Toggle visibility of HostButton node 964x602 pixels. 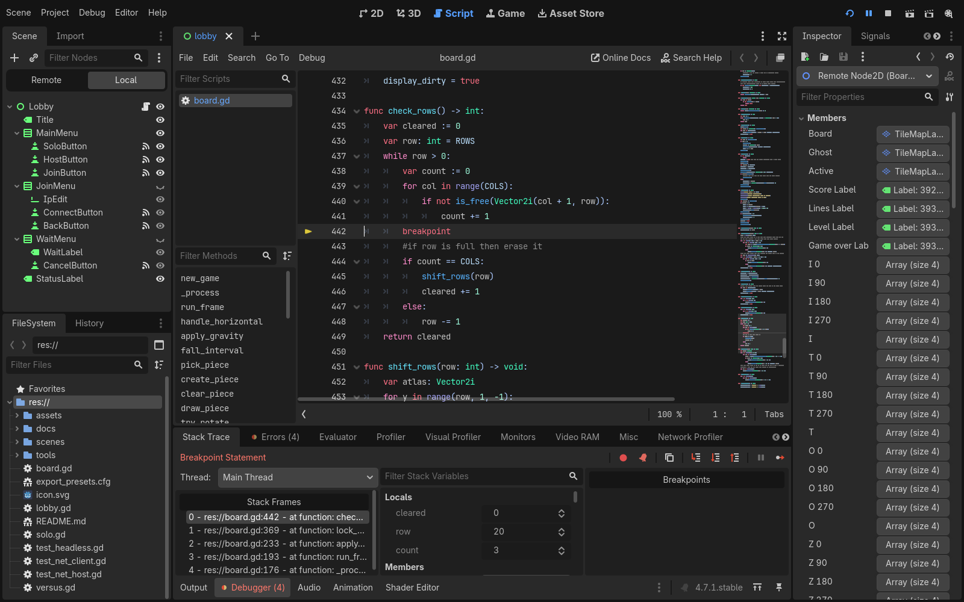(160, 160)
